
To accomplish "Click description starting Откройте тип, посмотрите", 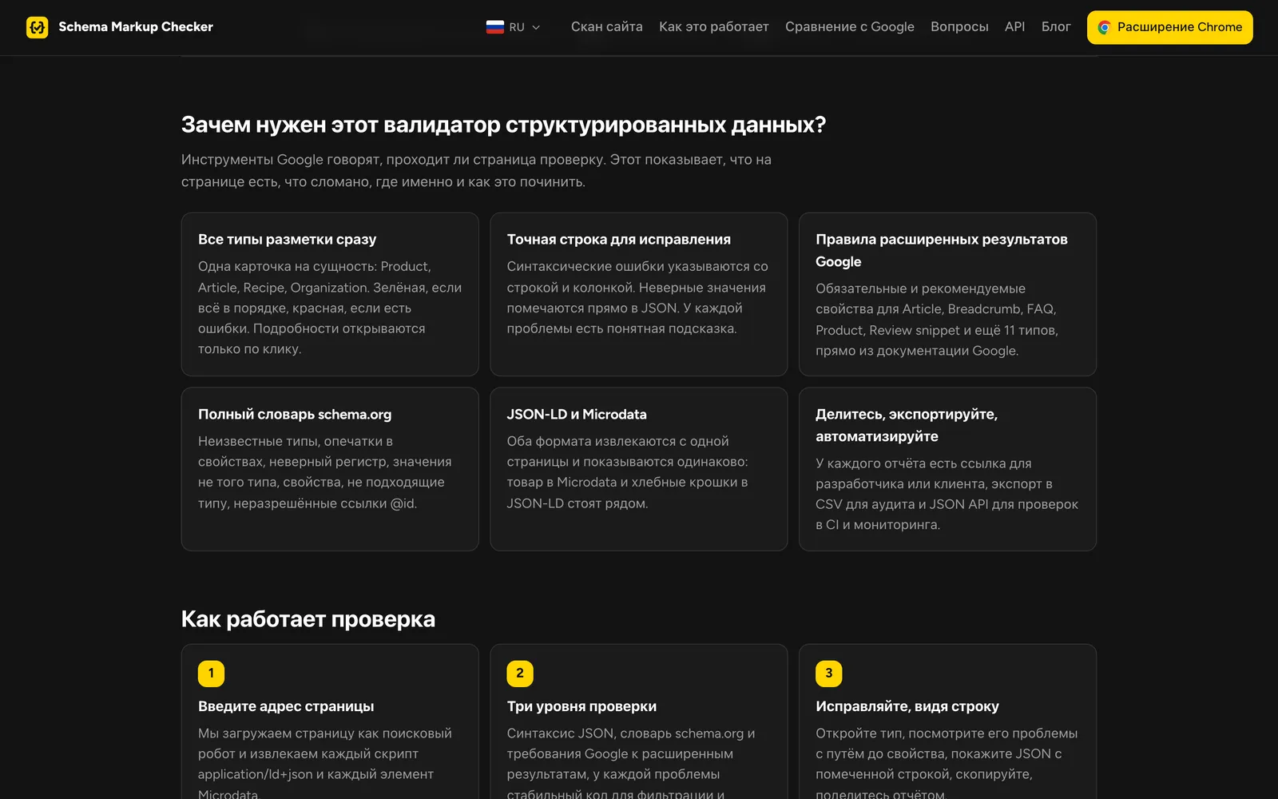I will pyautogui.click(x=947, y=764).
